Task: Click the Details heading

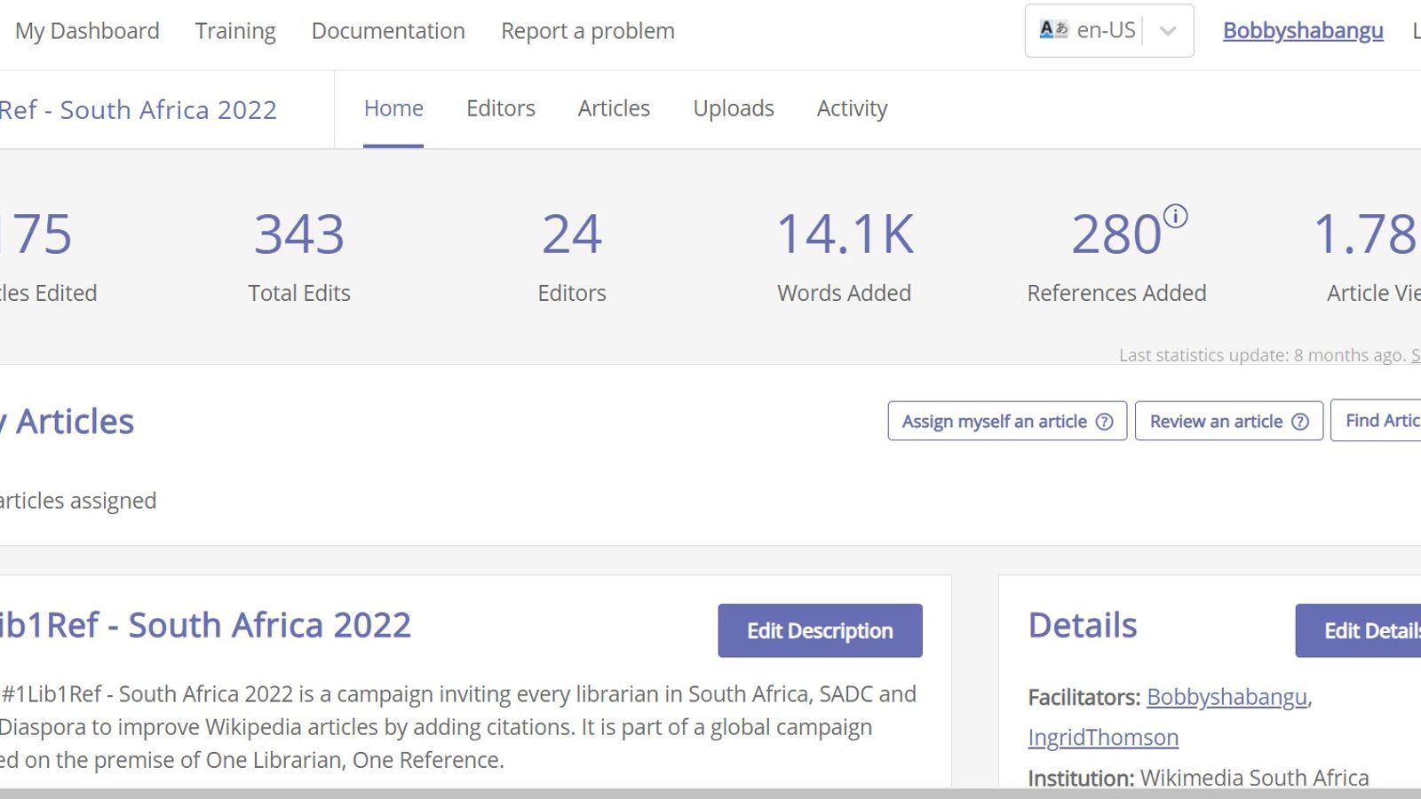Action: coord(1083,626)
